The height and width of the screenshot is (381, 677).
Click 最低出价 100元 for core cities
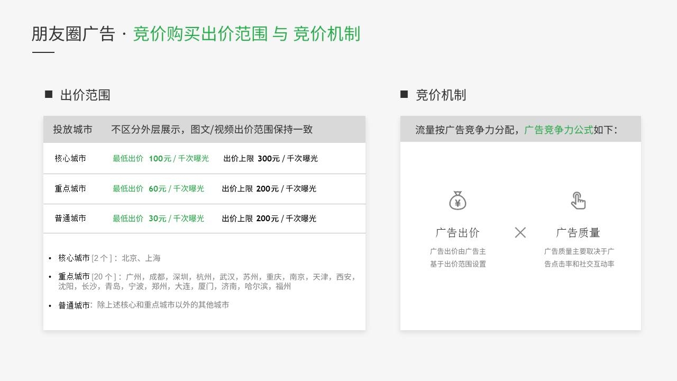pyautogui.click(x=160, y=158)
